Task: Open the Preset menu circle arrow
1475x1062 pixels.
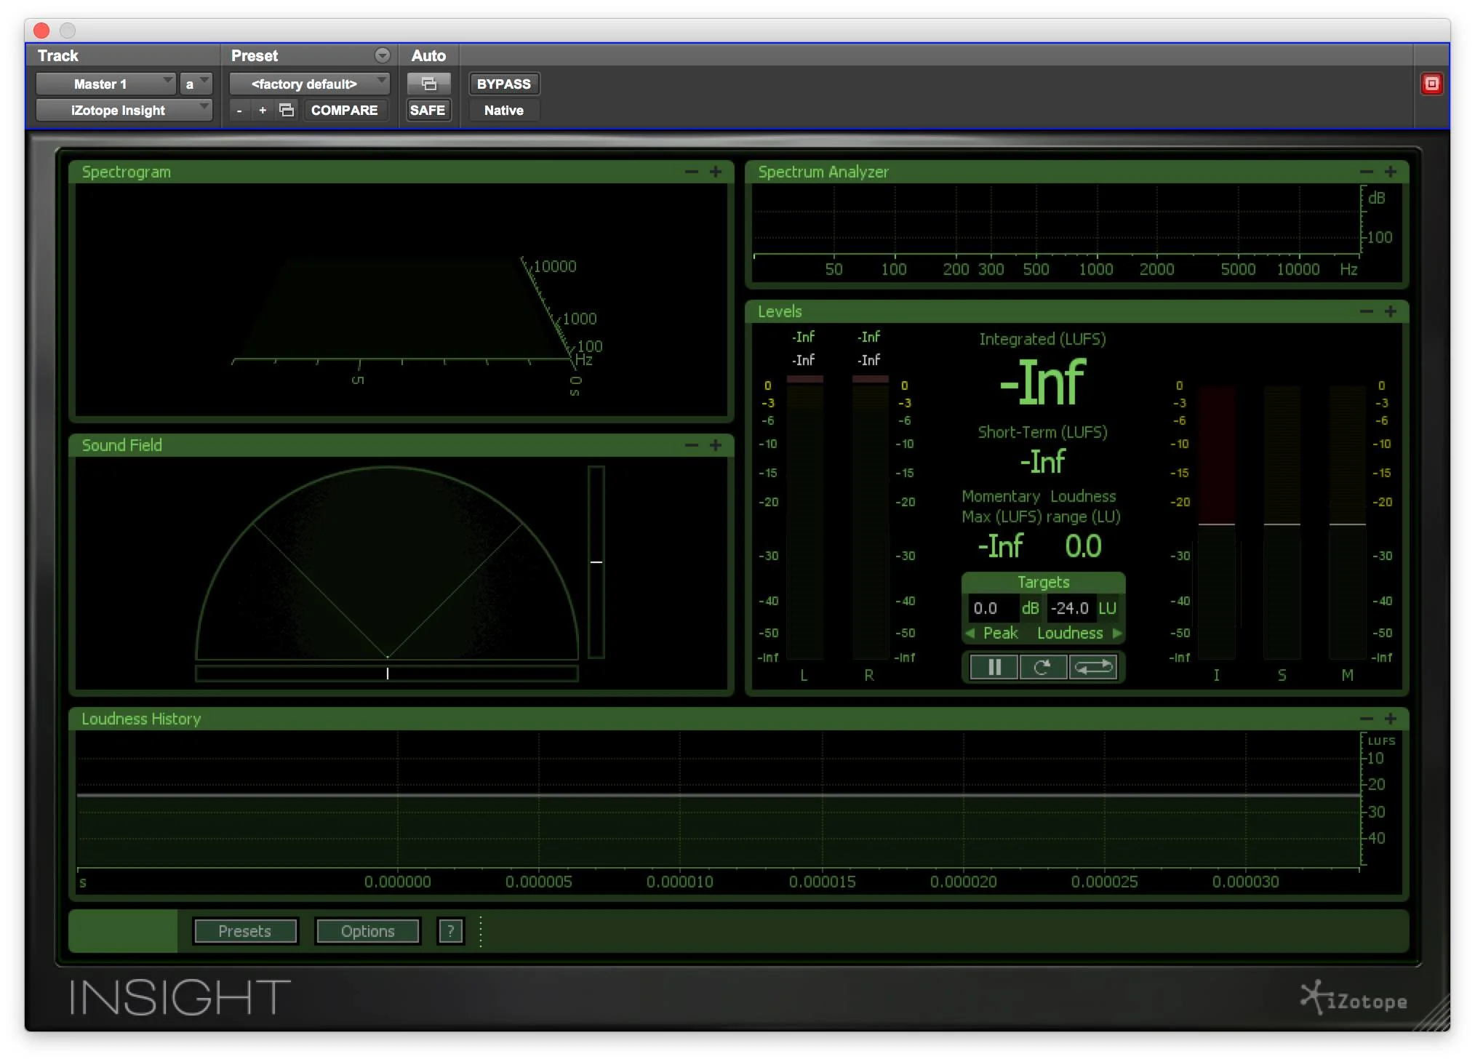Action: tap(382, 55)
